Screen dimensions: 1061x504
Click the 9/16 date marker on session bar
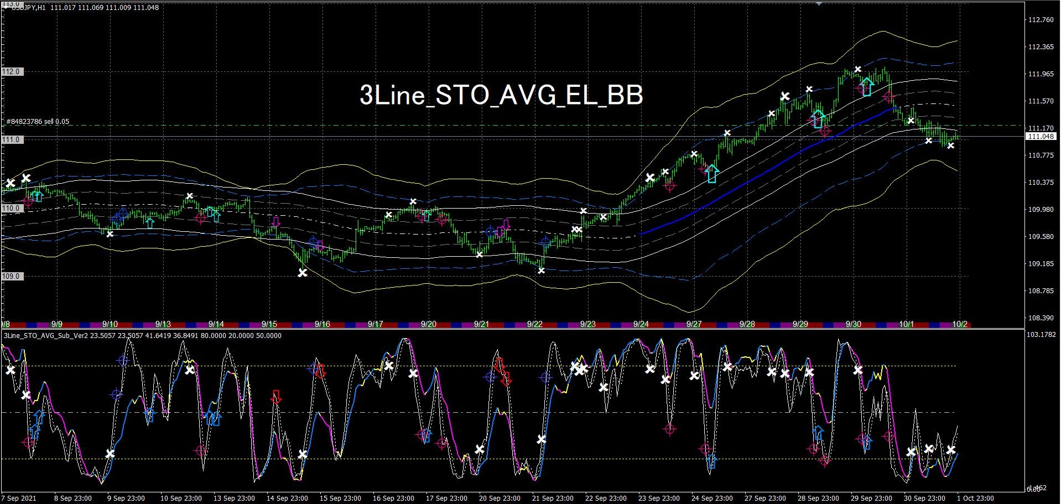(x=323, y=324)
